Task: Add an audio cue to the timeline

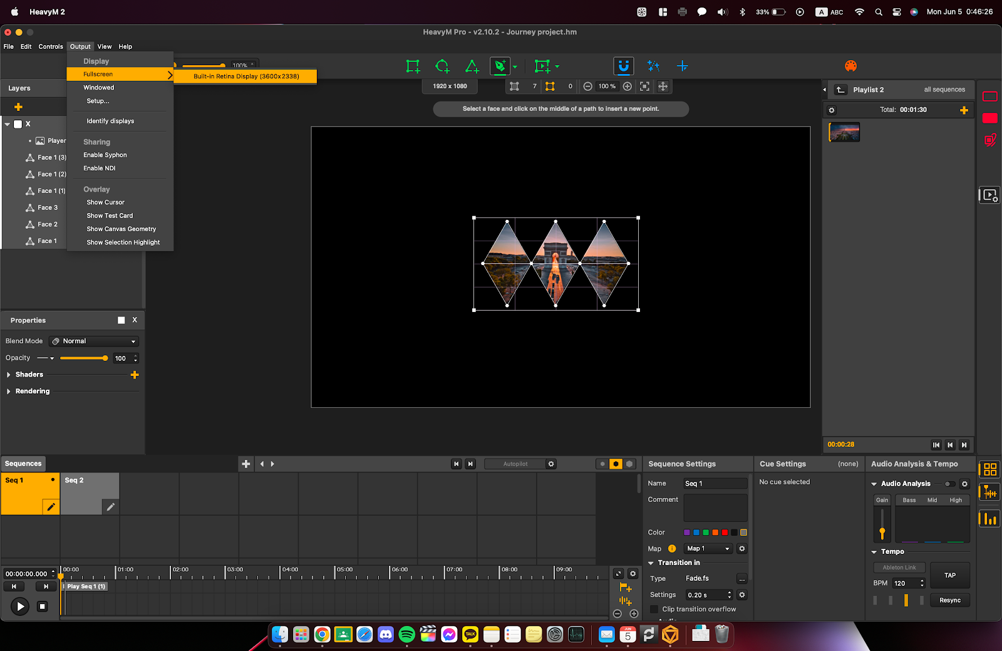Action: [625, 601]
